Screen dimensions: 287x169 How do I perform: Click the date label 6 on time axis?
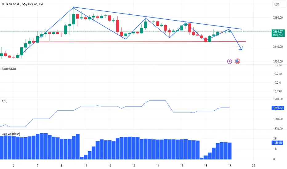click(14, 166)
